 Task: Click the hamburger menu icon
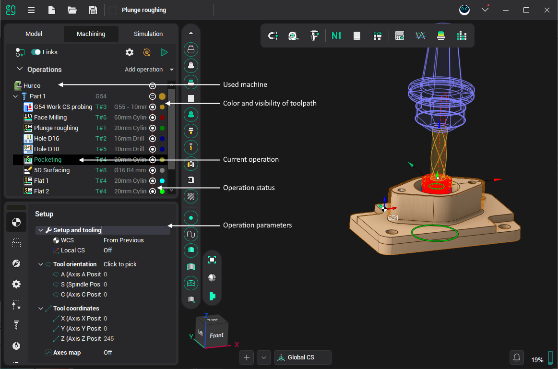click(31, 10)
